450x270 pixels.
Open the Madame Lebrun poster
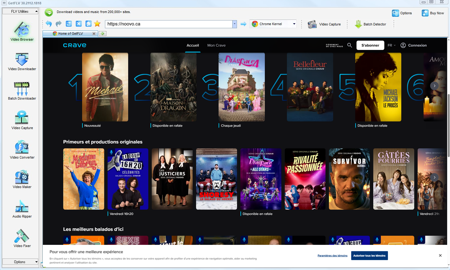pyautogui.click(x=84, y=179)
